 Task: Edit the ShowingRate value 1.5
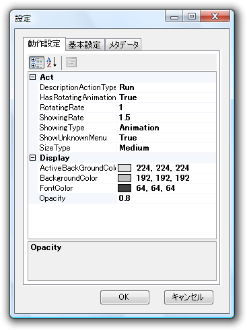click(166, 118)
